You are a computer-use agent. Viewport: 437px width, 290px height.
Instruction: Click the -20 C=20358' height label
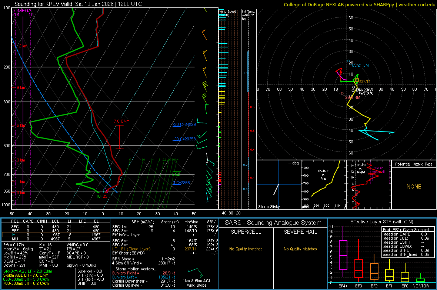coord(184,139)
